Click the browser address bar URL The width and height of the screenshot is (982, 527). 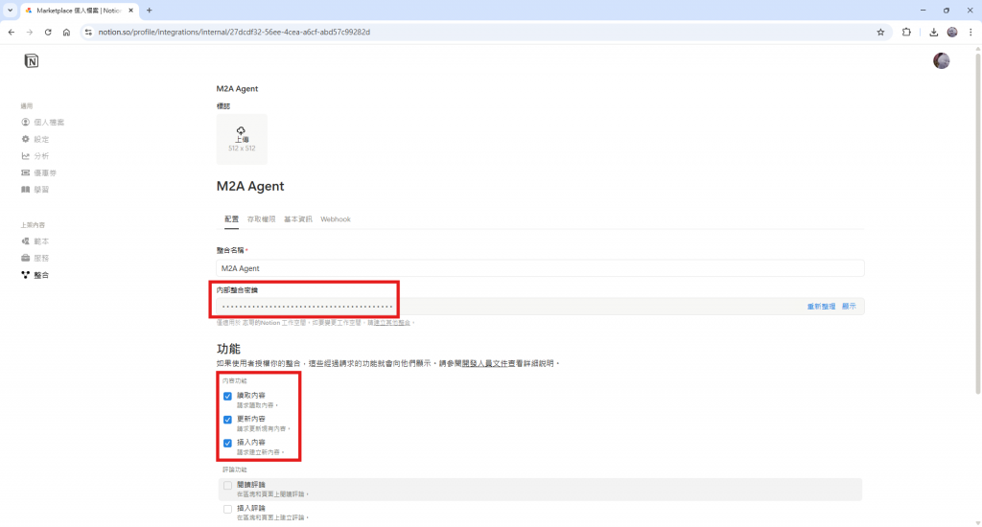click(x=234, y=32)
